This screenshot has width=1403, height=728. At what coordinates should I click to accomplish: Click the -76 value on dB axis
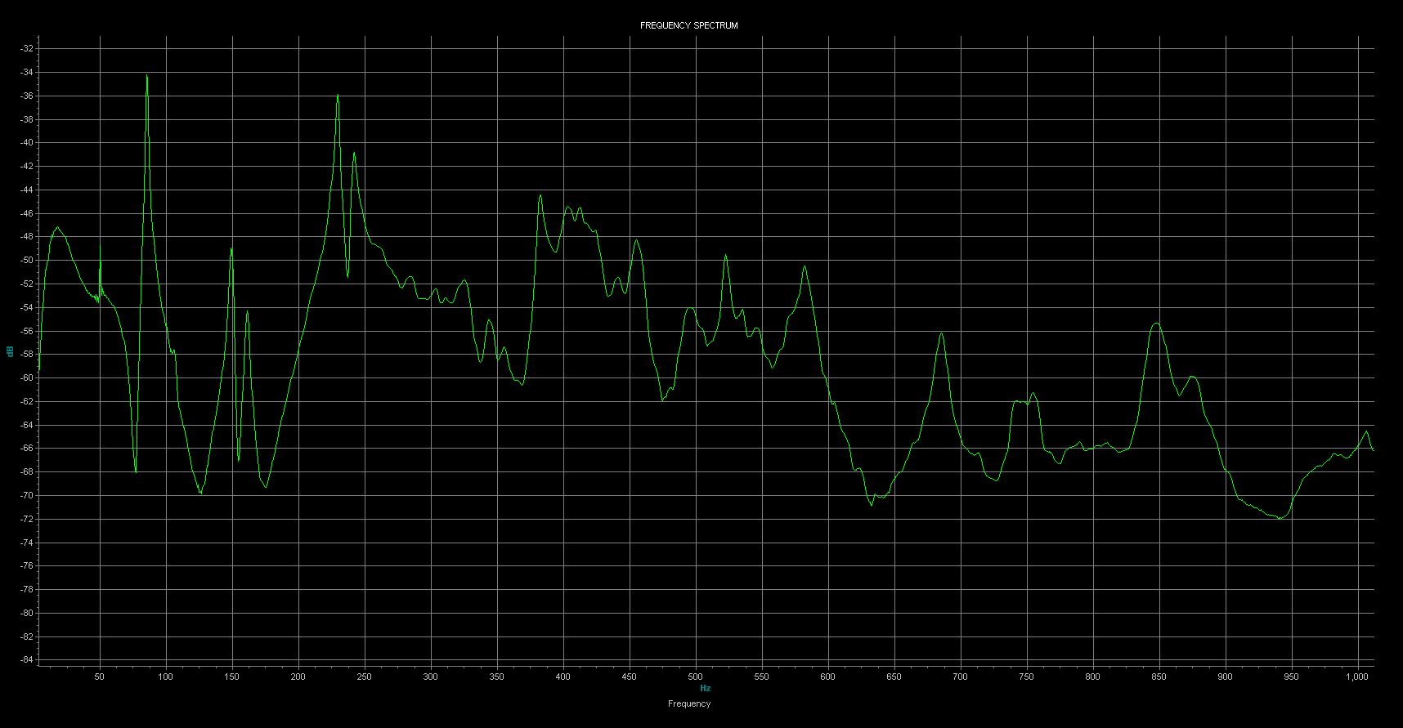tap(27, 566)
